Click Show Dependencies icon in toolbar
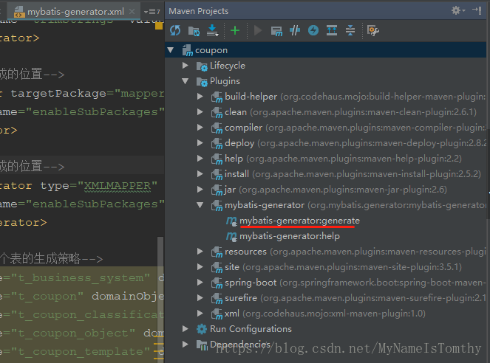The width and height of the screenshot is (490, 363). click(x=332, y=30)
